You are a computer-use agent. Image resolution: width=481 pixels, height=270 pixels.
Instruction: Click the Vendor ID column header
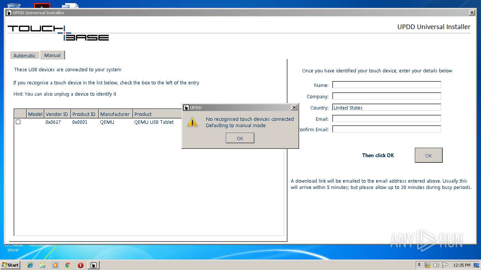[x=57, y=114]
